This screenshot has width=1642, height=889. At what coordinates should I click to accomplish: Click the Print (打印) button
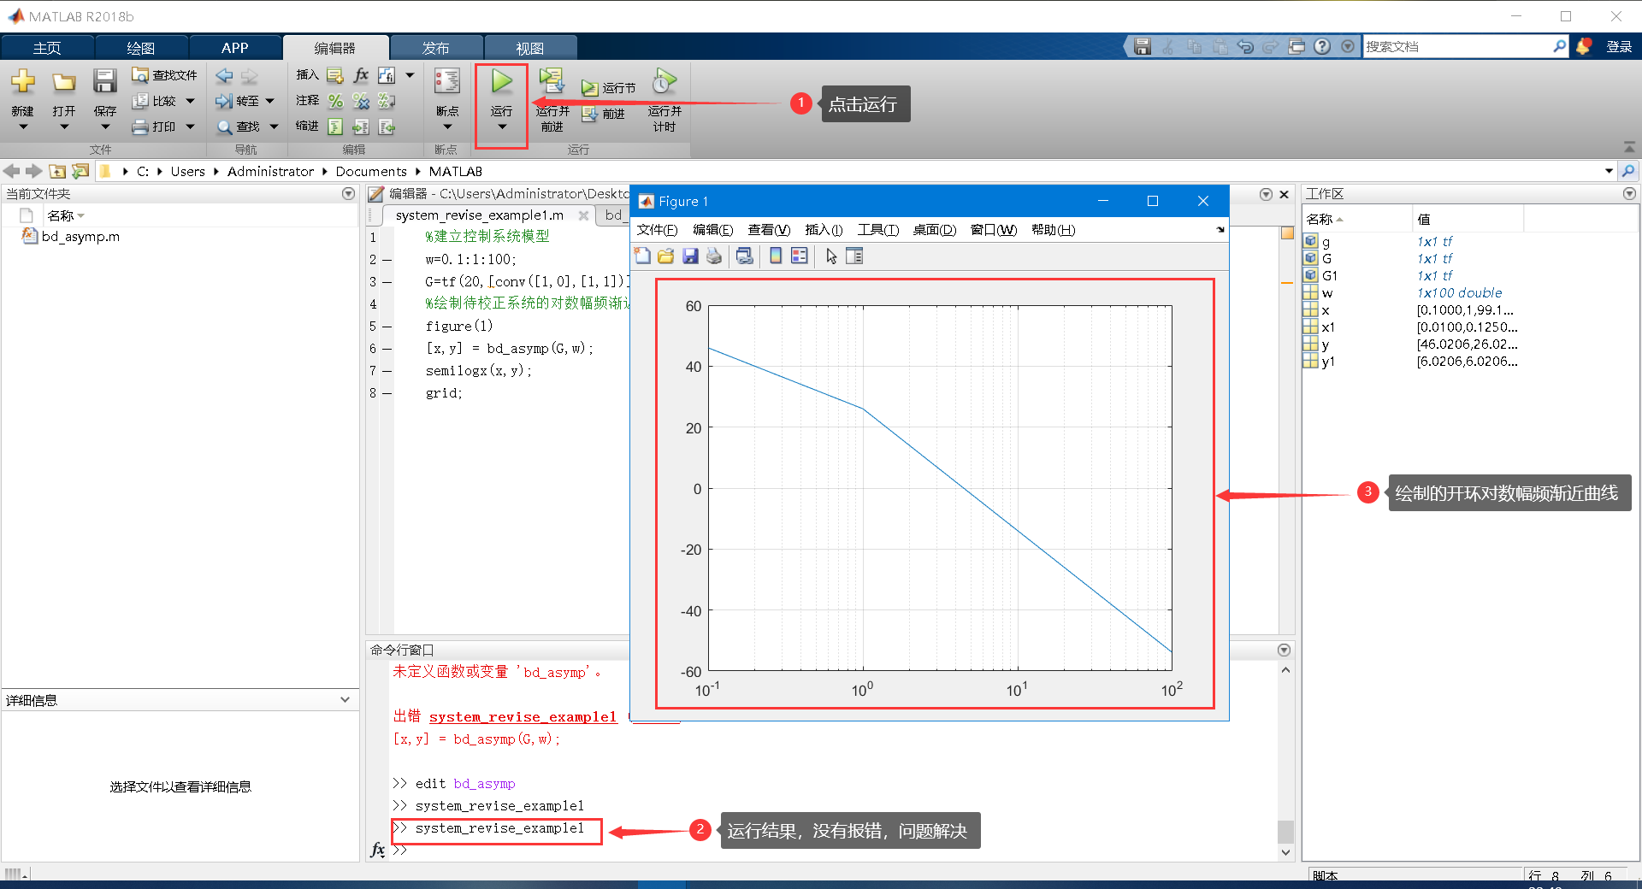(x=155, y=127)
